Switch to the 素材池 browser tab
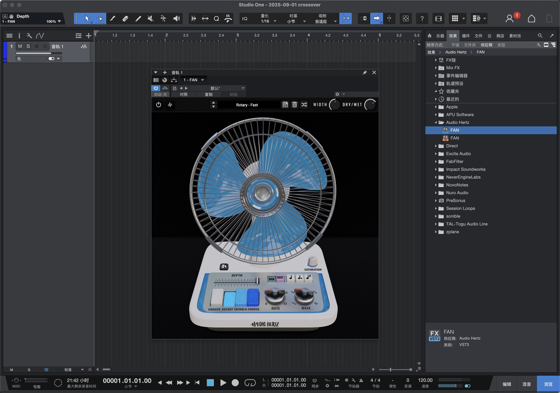 [x=515, y=36]
